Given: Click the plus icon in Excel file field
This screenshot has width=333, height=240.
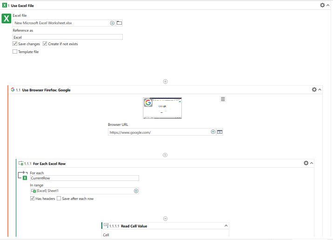Looking at the screenshot, I should tap(112, 23).
